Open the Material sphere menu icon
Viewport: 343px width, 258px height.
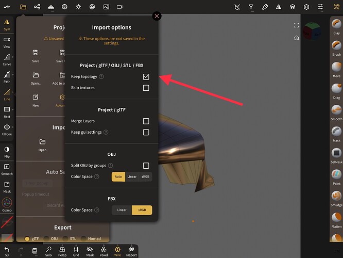64,7
